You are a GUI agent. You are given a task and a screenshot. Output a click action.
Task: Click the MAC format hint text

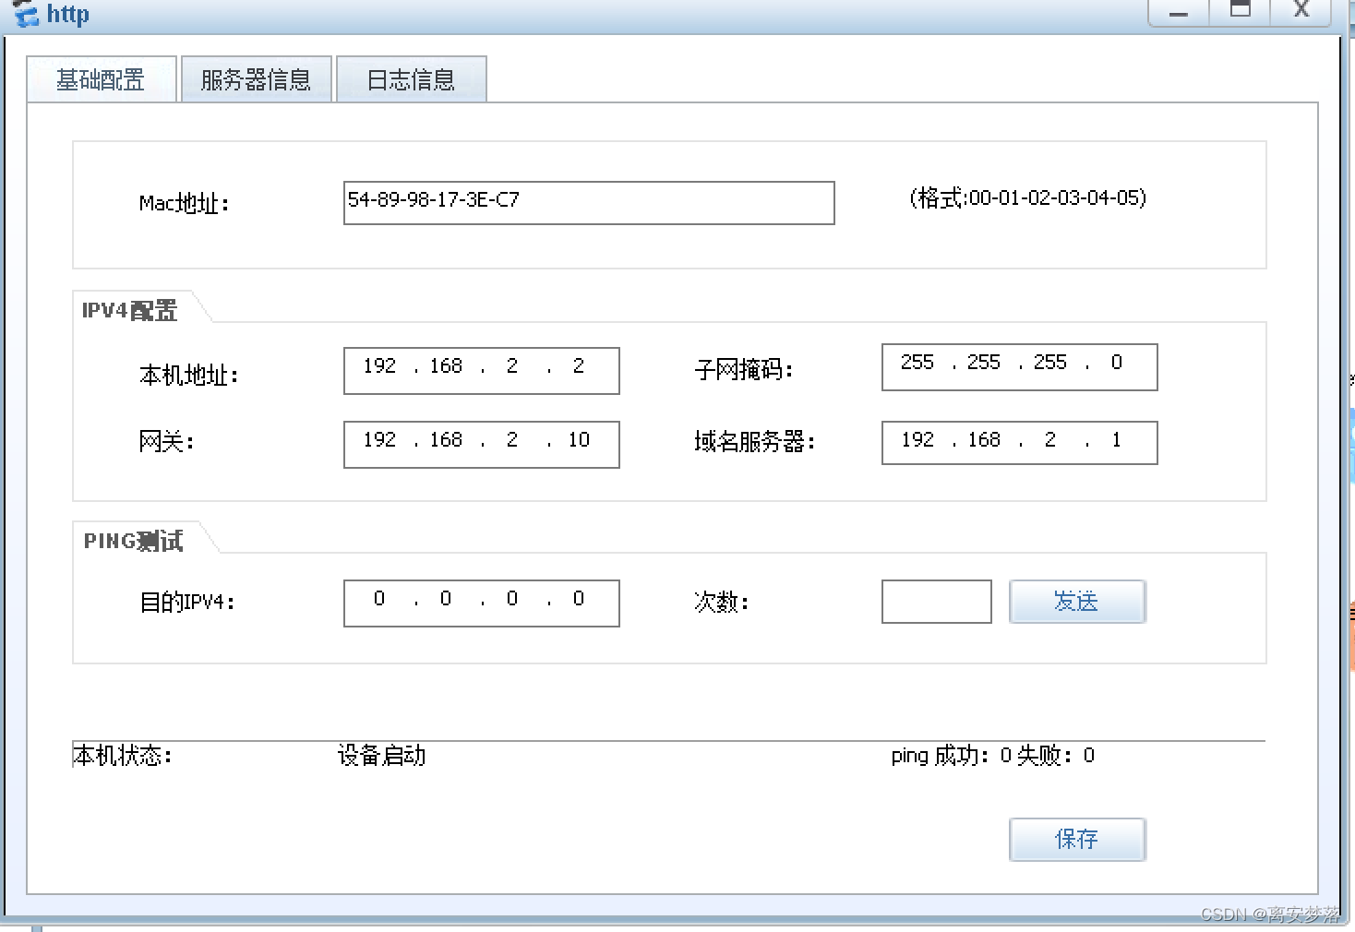(x=1028, y=197)
